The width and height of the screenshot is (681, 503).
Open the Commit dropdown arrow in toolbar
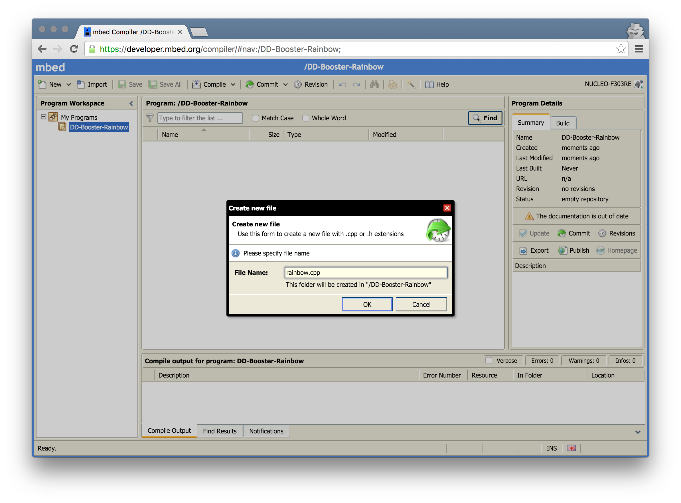pos(285,85)
